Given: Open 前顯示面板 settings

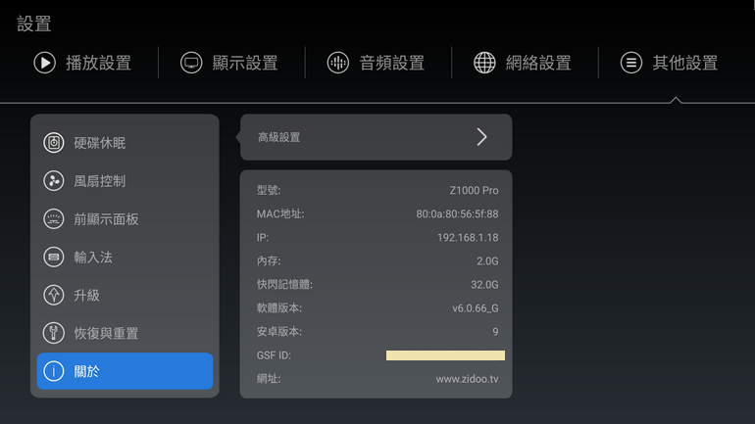Looking at the screenshot, I should click(125, 218).
